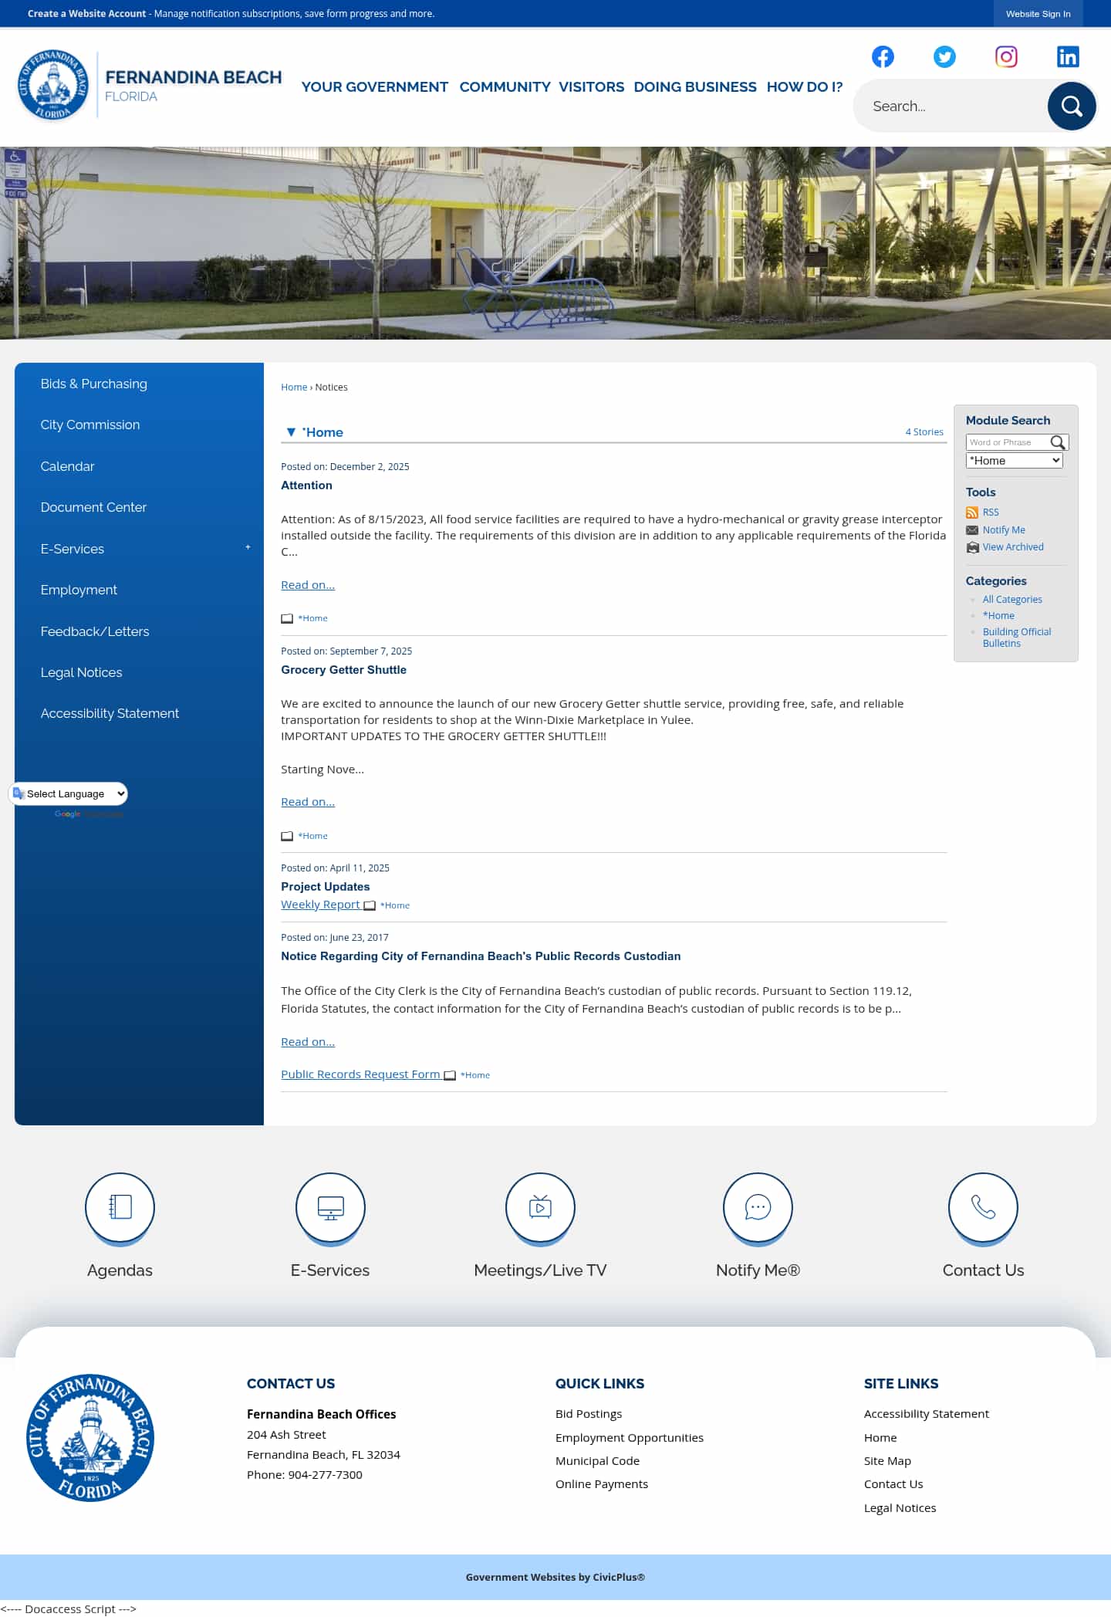The image size is (1111, 1617).
Task: Click the 4 Stories link
Action: tap(924, 432)
